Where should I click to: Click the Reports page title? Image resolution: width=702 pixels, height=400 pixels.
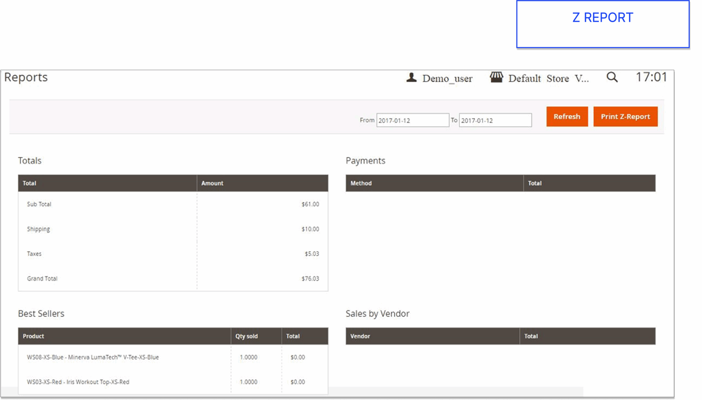(x=26, y=77)
